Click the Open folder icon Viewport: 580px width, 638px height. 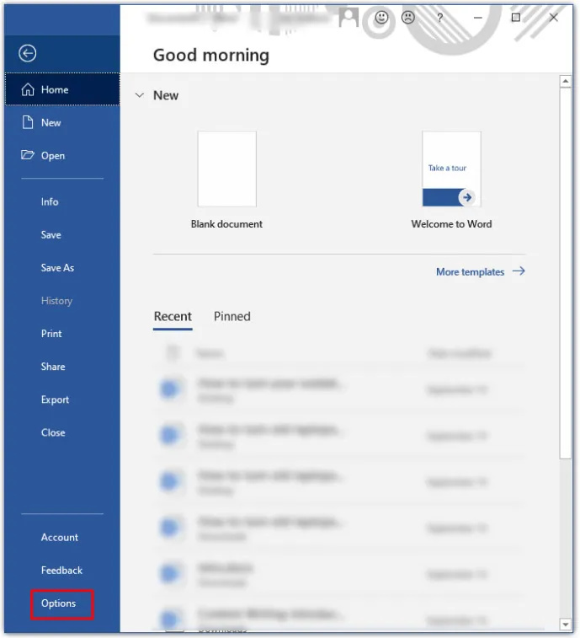tap(28, 155)
